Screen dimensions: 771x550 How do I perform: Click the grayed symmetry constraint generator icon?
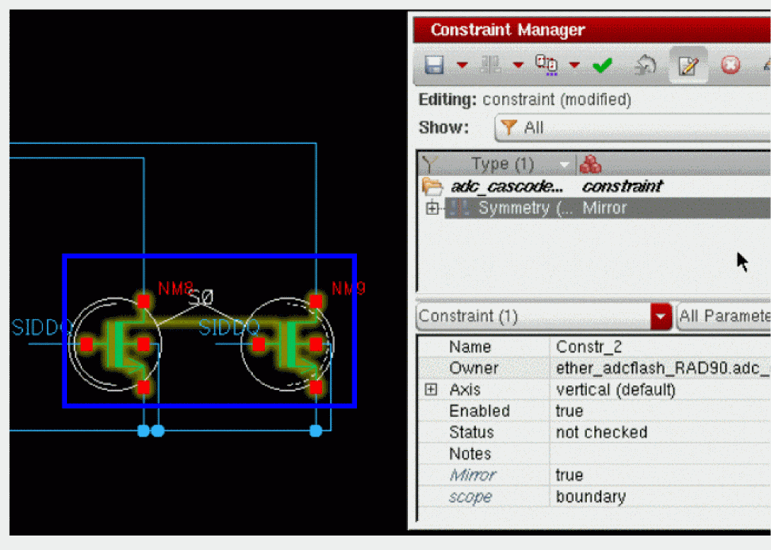[490, 65]
